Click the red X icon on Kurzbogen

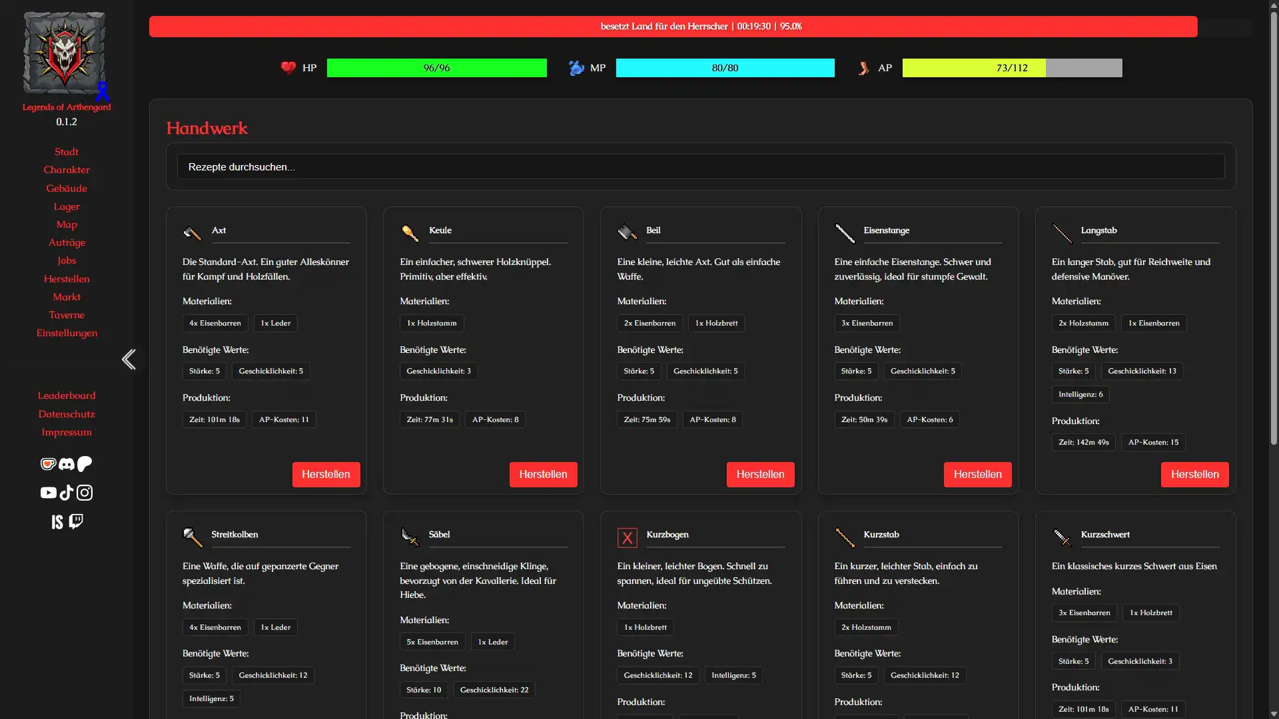[x=627, y=537]
